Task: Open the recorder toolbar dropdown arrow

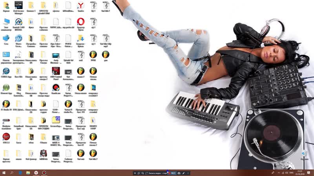Action: pyautogui.click(x=135, y=173)
